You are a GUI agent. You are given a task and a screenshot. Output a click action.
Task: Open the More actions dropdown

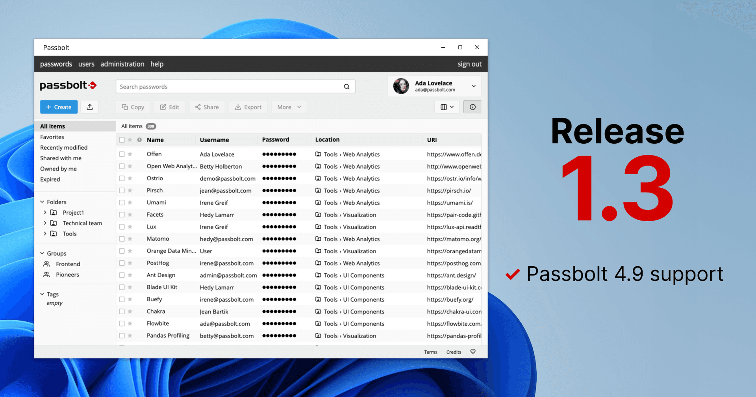pyautogui.click(x=289, y=107)
